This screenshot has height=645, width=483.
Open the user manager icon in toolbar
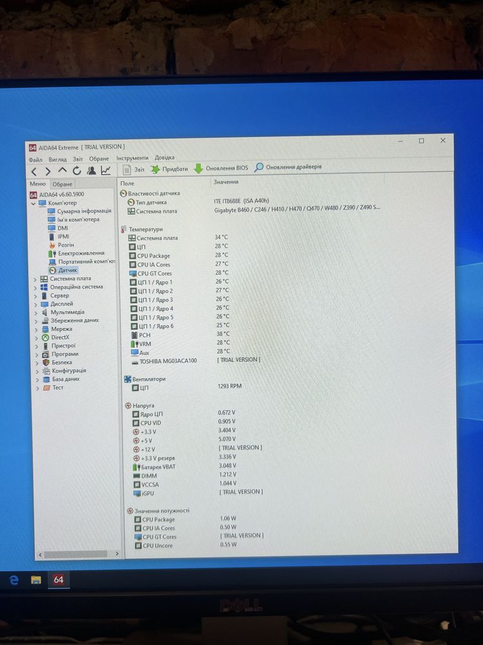(x=91, y=170)
